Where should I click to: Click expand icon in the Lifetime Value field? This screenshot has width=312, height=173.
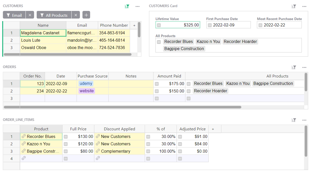159,25
